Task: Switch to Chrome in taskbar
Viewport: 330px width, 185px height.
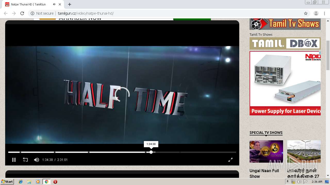Action: click(x=46, y=182)
